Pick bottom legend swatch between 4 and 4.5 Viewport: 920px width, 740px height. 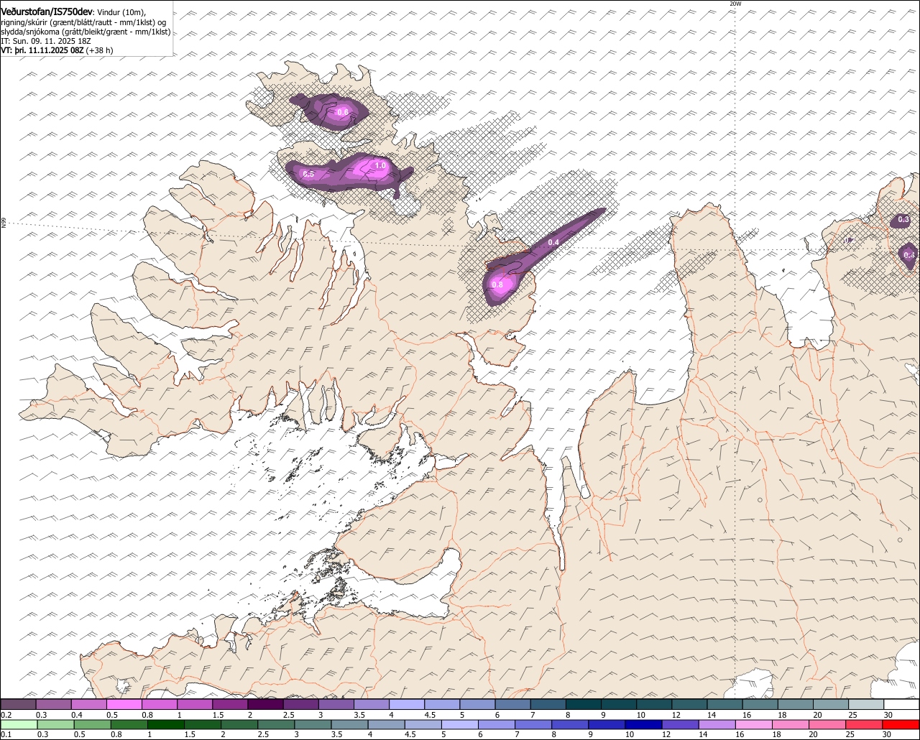(387, 724)
